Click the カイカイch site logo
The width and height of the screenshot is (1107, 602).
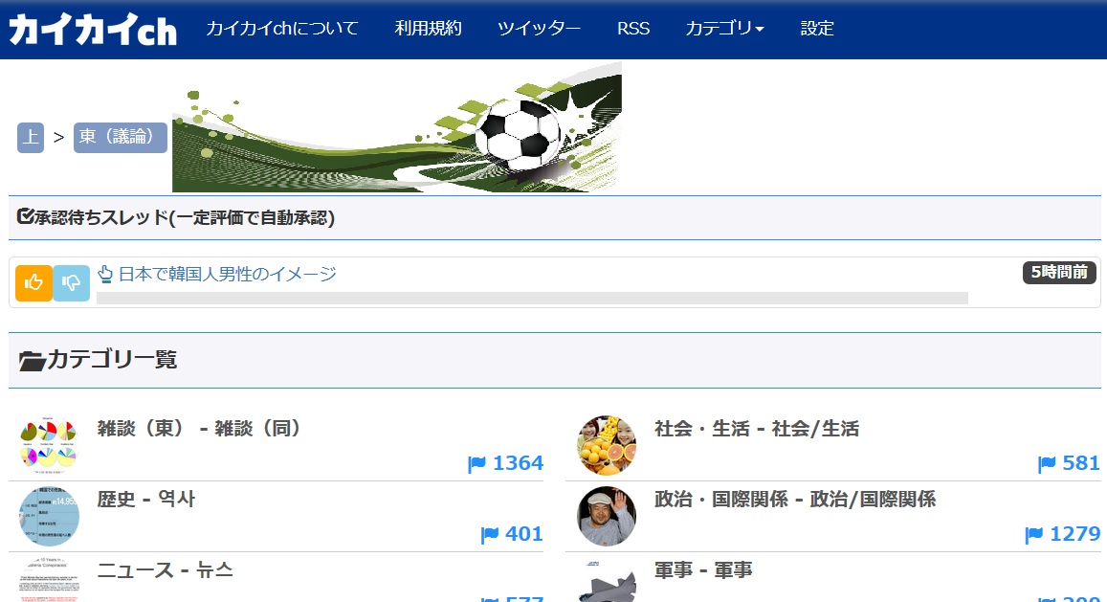point(93,30)
